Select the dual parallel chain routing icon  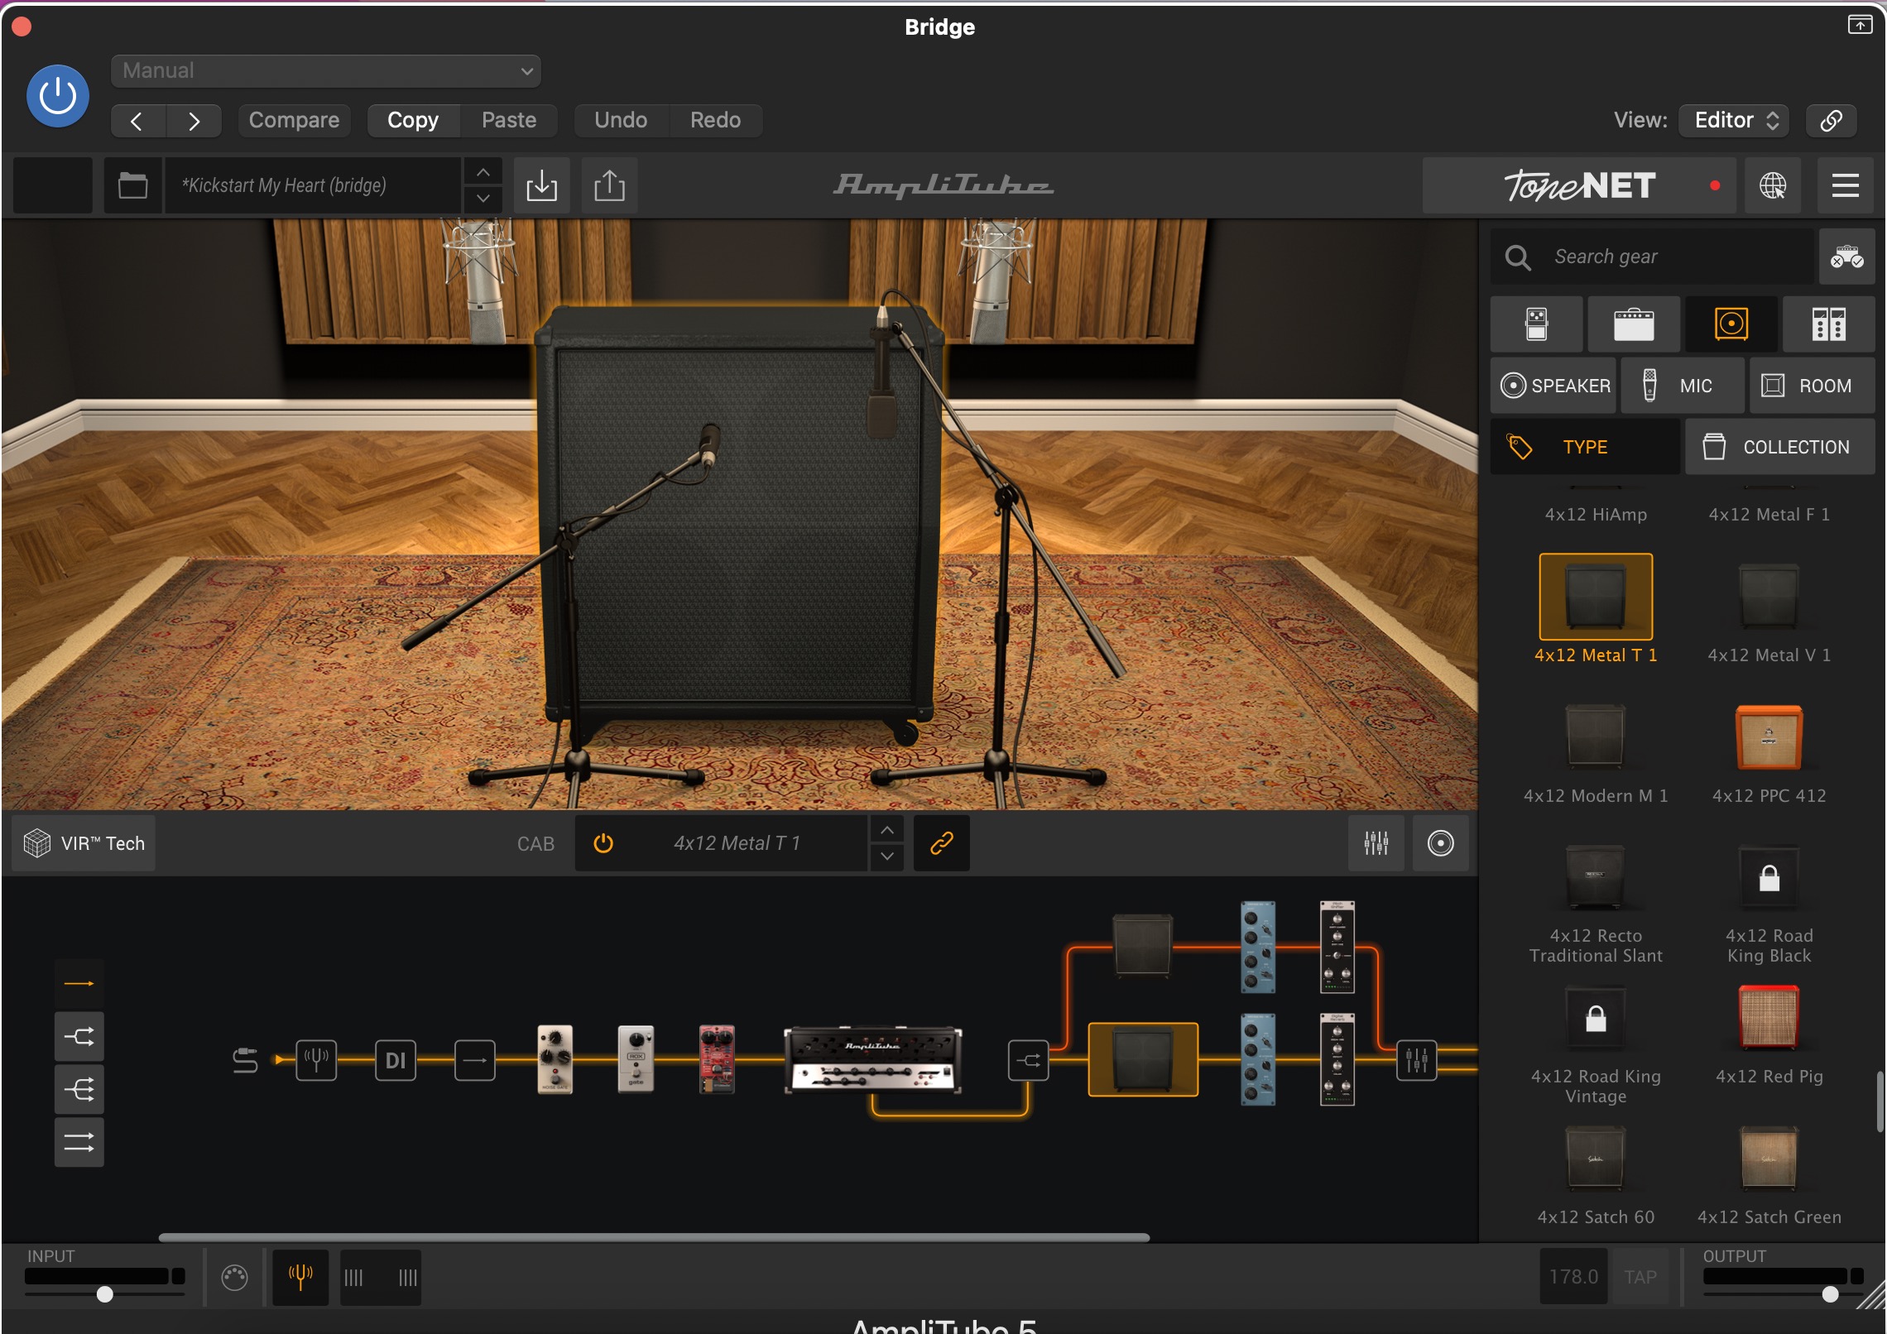pyautogui.click(x=79, y=1143)
